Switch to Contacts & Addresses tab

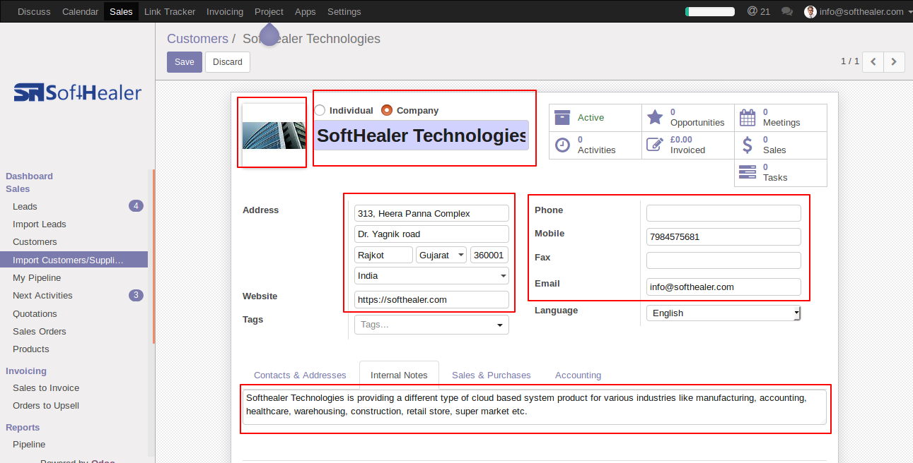click(300, 375)
